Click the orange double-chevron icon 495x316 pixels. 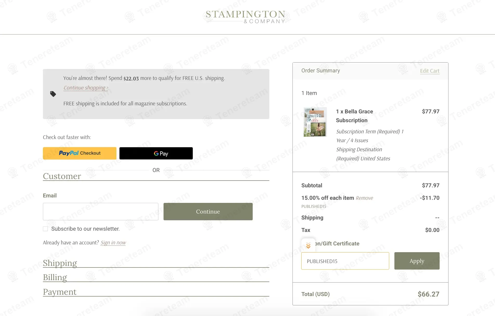pos(308,245)
